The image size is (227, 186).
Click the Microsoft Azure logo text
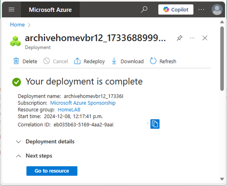point(50,10)
